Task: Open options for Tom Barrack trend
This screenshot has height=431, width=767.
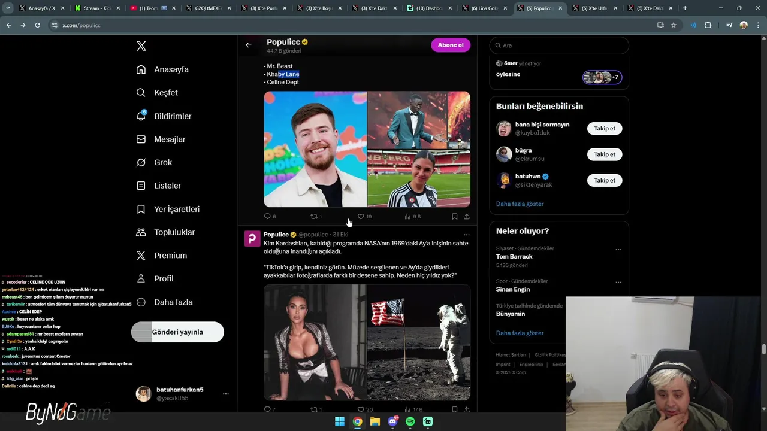Action: pos(618,250)
